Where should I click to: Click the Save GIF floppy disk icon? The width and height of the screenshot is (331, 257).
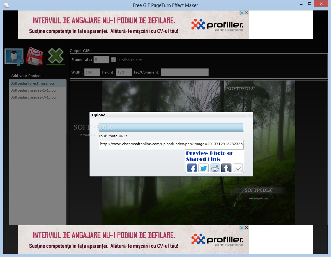[35, 56]
